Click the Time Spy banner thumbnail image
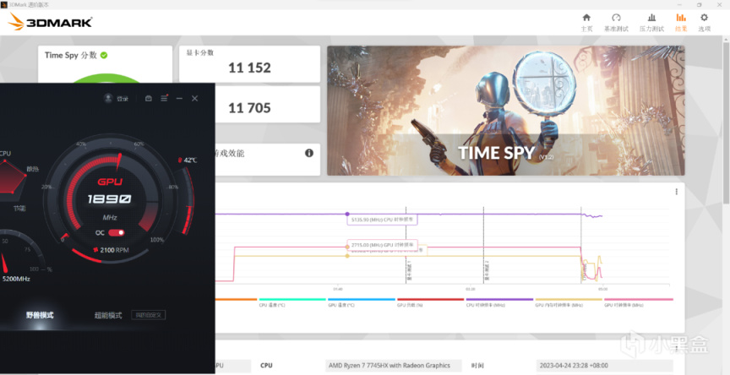 pos(505,111)
